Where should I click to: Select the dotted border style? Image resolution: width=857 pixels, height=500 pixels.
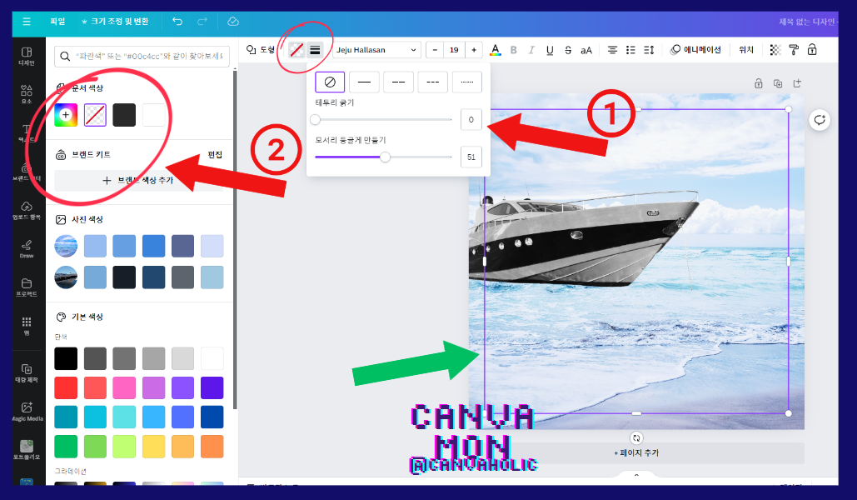point(467,82)
